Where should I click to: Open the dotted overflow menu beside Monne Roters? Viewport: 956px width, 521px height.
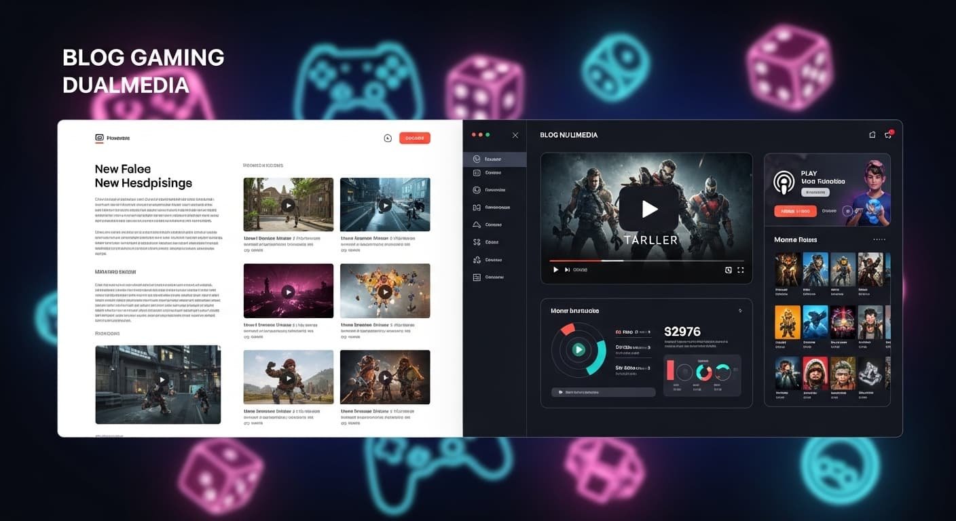[879, 239]
